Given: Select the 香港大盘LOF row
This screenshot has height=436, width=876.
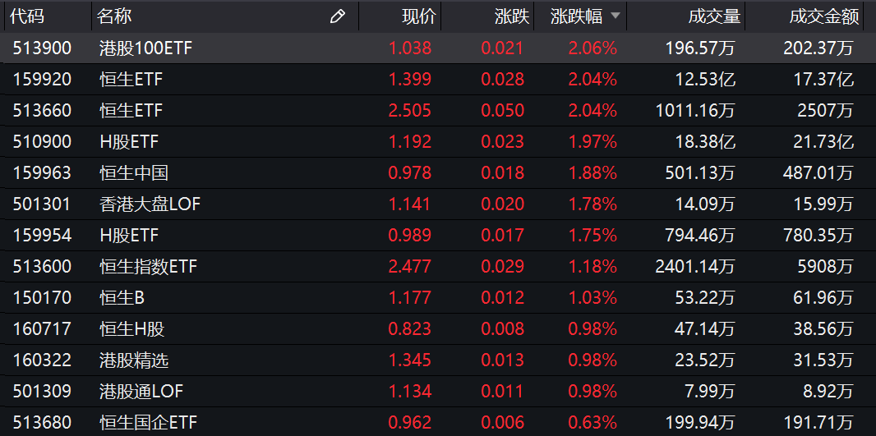Looking at the screenshot, I should tap(150, 204).
